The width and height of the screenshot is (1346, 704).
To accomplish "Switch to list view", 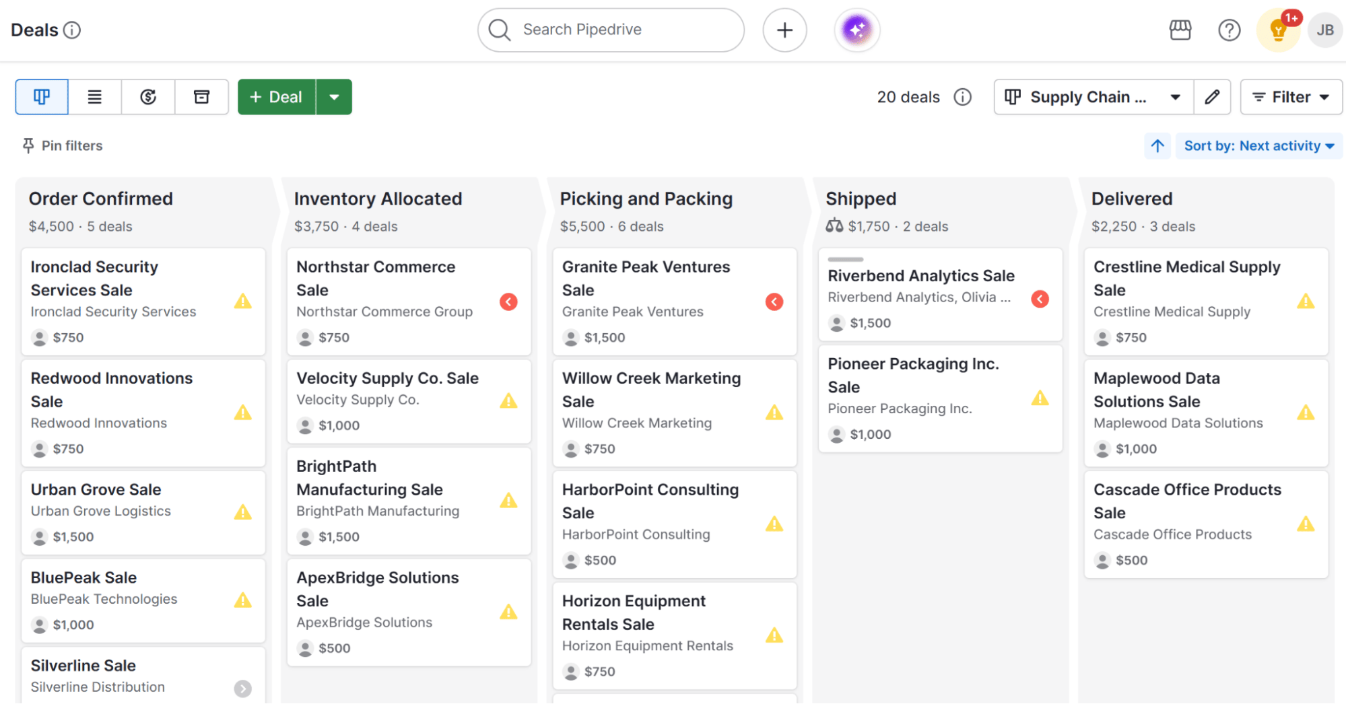I will [95, 97].
